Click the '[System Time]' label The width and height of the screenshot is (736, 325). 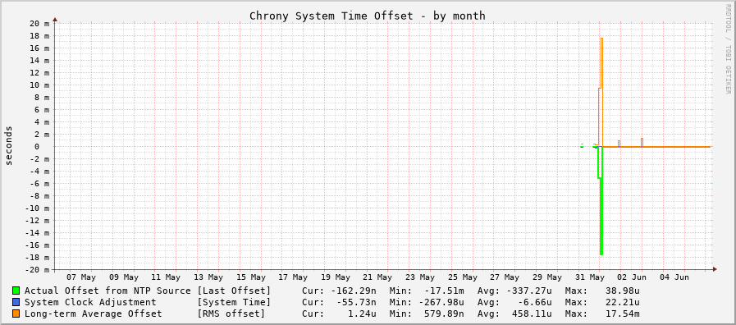pyautogui.click(x=234, y=302)
